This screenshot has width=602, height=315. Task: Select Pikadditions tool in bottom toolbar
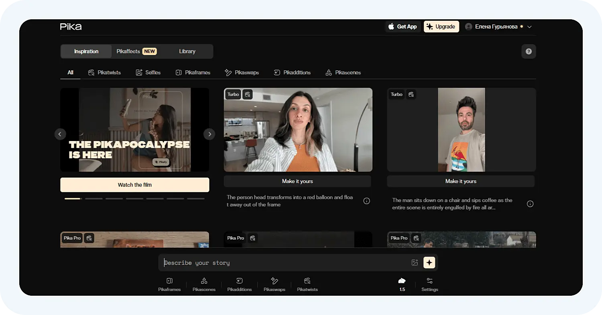(239, 284)
